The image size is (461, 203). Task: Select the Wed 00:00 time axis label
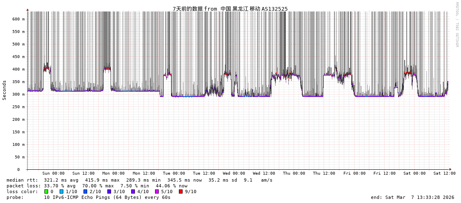(234, 173)
